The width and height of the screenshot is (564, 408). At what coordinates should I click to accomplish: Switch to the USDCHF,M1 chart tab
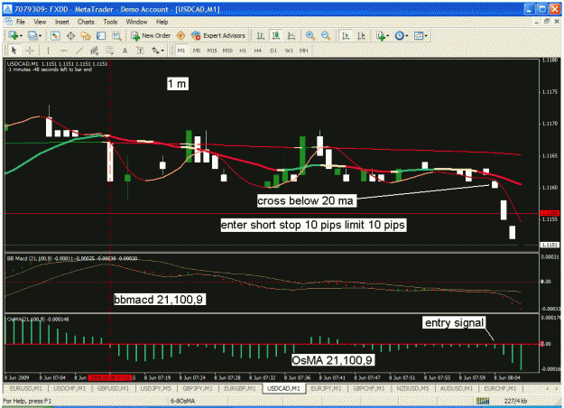69,389
